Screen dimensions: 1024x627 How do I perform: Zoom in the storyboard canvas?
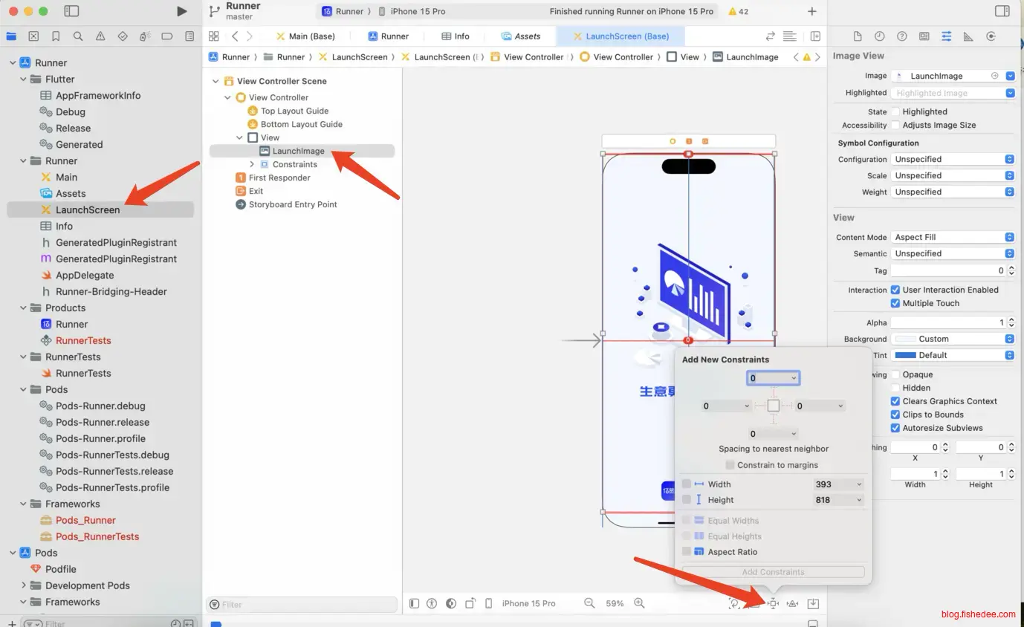pyautogui.click(x=639, y=603)
